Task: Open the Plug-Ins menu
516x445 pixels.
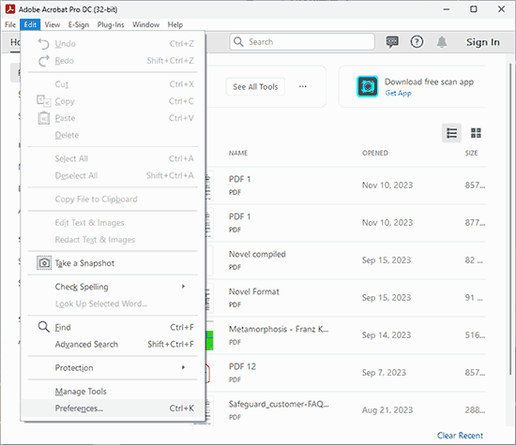Action: pyautogui.click(x=111, y=24)
